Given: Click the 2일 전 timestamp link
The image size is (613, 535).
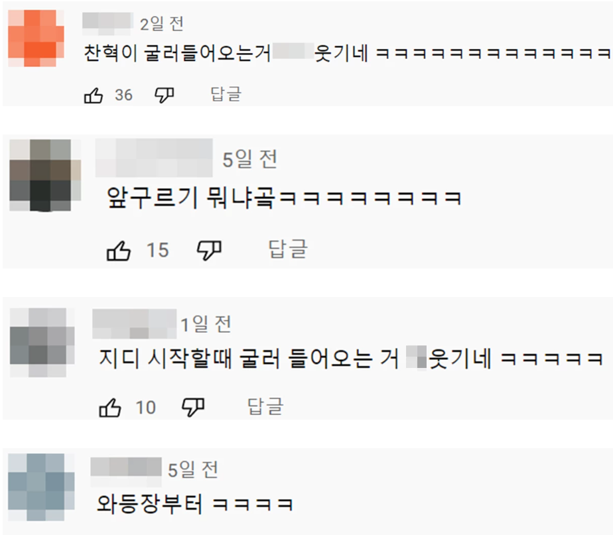Looking at the screenshot, I should [x=162, y=25].
